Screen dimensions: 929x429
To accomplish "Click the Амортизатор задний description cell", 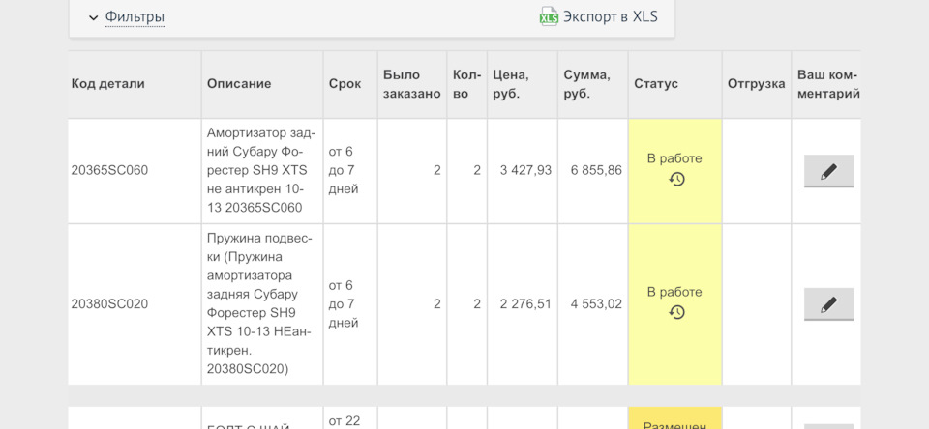I will [x=262, y=171].
